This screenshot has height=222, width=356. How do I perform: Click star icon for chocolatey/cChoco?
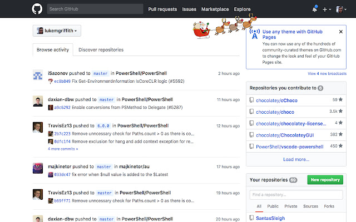340,99
